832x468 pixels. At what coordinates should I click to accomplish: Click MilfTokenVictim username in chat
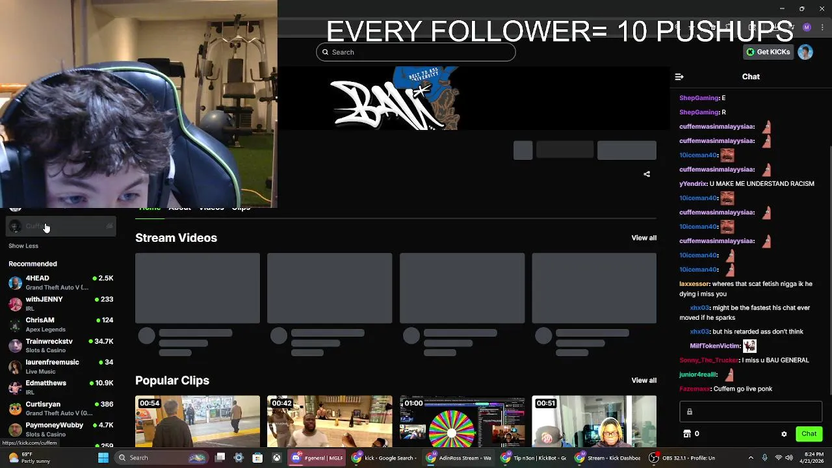(715, 346)
